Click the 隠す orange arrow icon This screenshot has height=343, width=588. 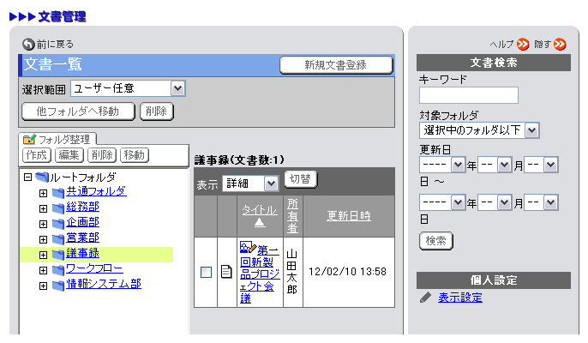[560, 45]
